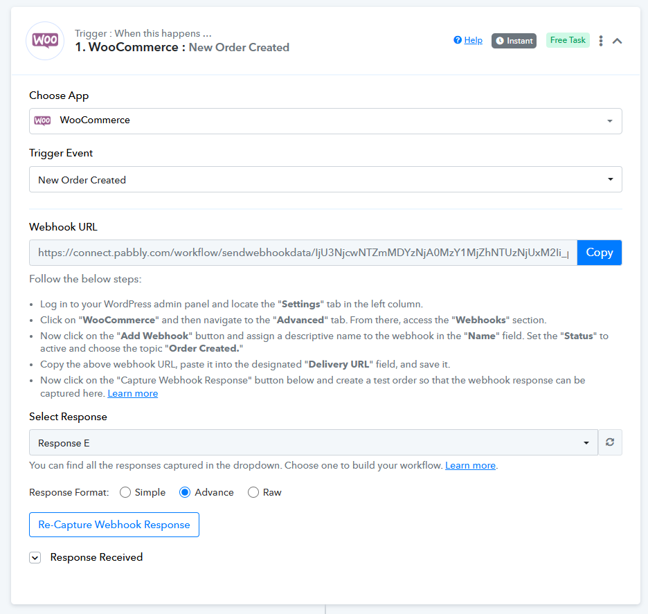Open the Help link in header
The width and height of the screenshot is (648, 614).
pyautogui.click(x=473, y=40)
